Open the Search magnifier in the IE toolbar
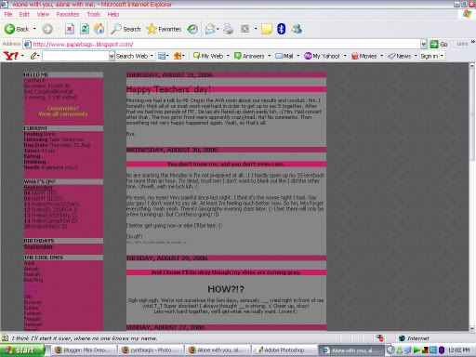This screenshot has width=476, height=357. [x=126, y=29]
